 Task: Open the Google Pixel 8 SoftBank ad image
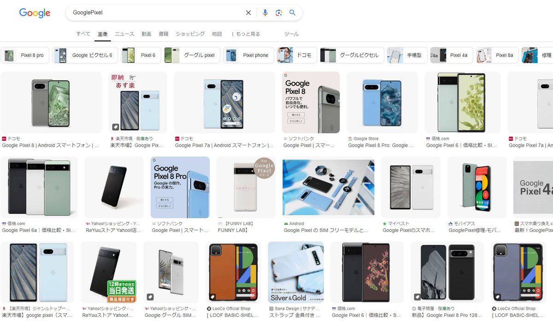[311, 102]
